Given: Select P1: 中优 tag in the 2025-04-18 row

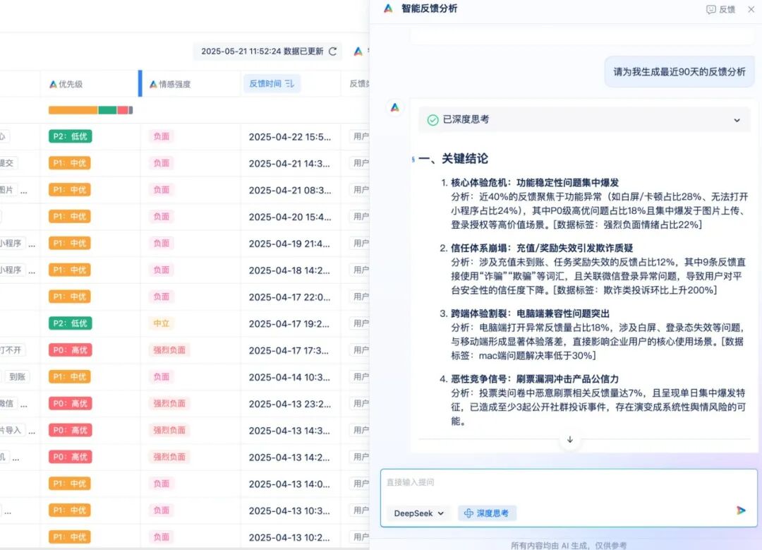Looking at the screenshot, I should 70,270.
